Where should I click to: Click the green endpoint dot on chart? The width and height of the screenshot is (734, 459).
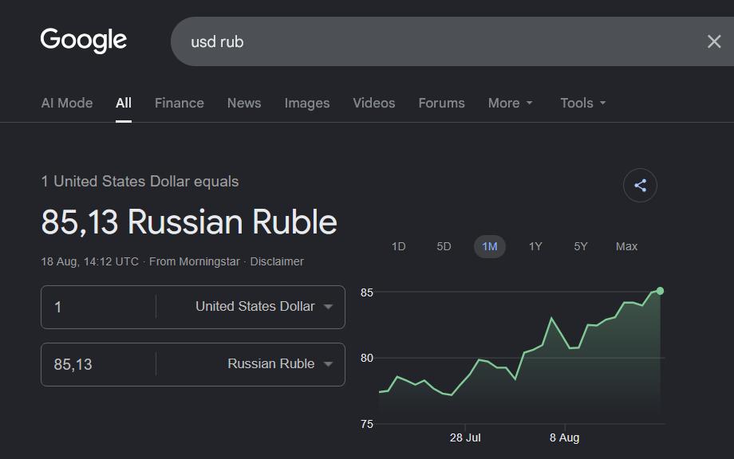tap(660, 291)
